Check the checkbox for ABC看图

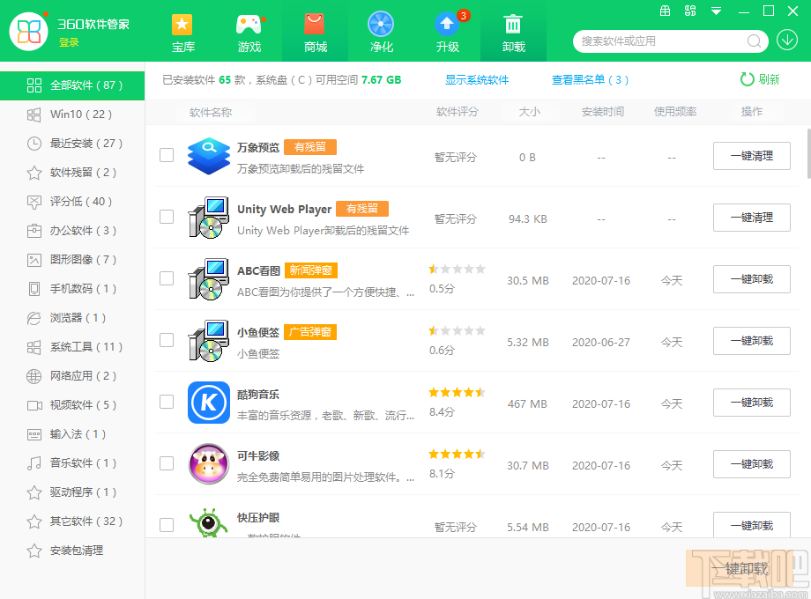point(167,279)
